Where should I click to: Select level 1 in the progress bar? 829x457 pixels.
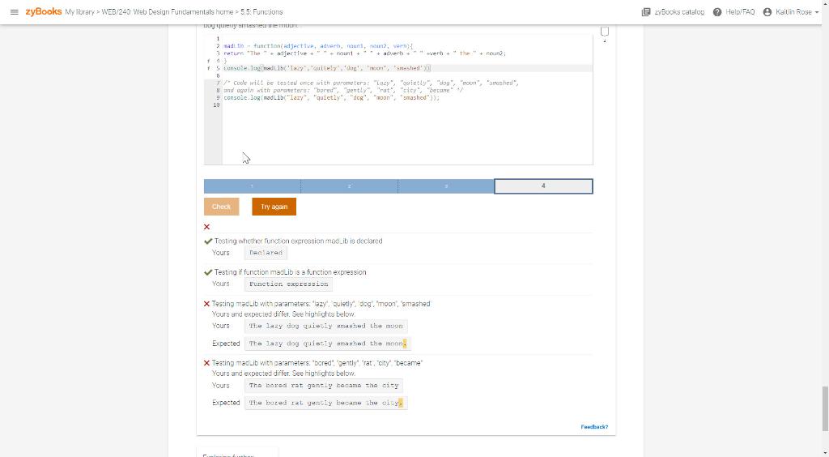coord(253,186)
